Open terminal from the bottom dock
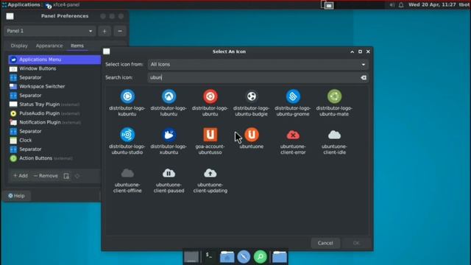Image resolution: width=471 pixels, height=265 pixels. pyautogui.click(x=209, y=256)
